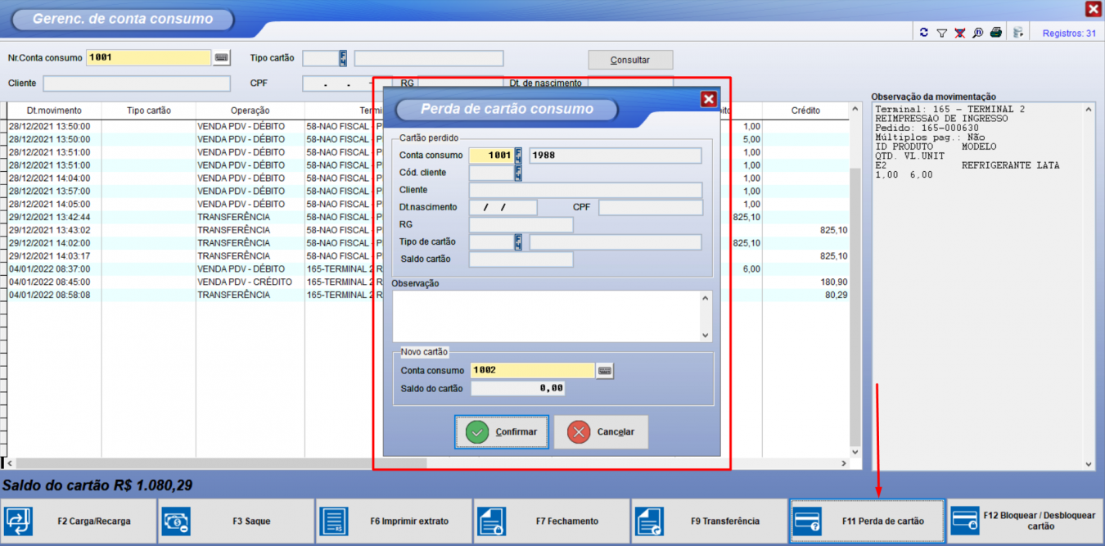Image resolution: width=1105 pixels, height=546 pixels.
Task: Open F4 lookup beside lost card Conta consumo
Action: point(518,156)
